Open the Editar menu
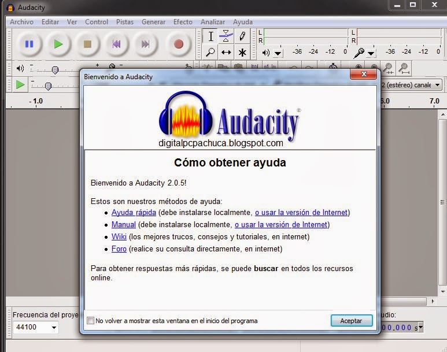 [50, 22]
